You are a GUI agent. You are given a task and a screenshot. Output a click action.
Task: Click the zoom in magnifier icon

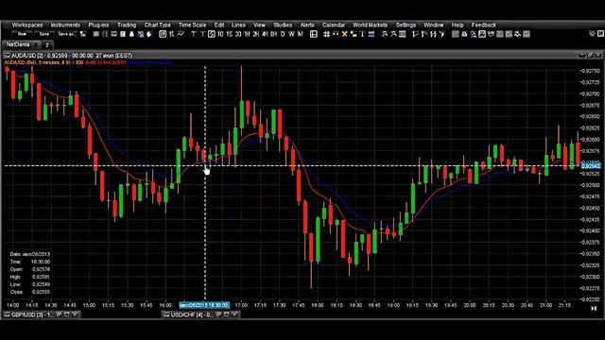[x=385, y=34]
